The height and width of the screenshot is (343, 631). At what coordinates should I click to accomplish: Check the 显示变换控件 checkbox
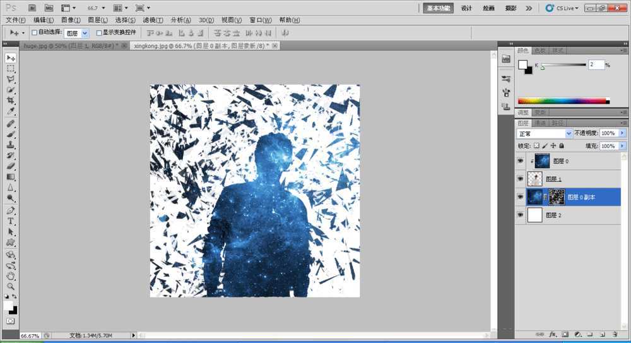tap(98, 32)
